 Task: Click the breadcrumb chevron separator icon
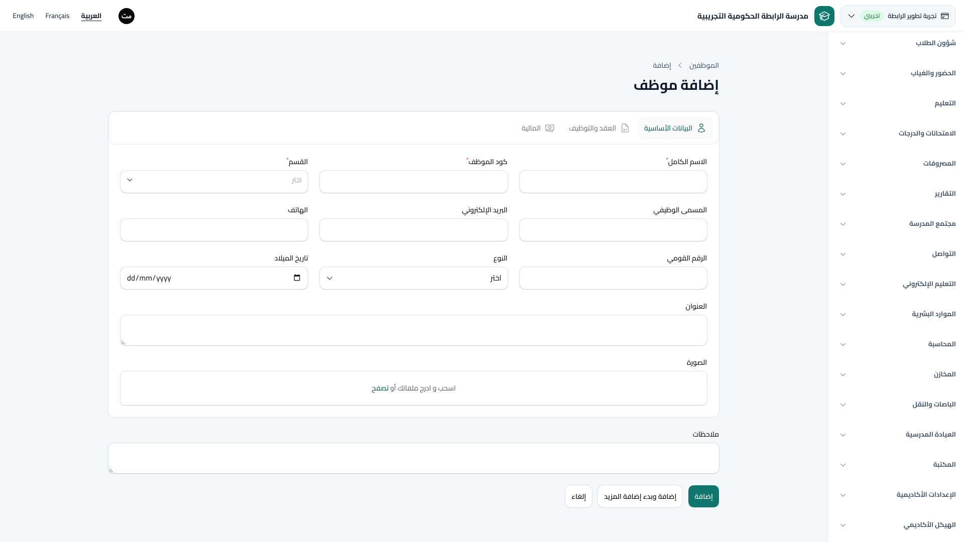680,66
